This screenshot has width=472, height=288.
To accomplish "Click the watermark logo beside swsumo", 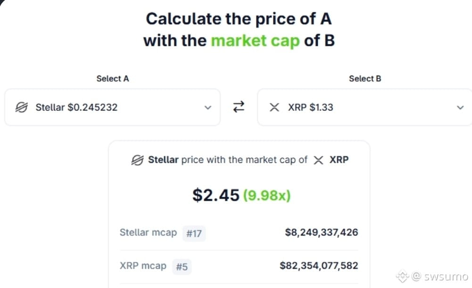I will click(403, 276).
